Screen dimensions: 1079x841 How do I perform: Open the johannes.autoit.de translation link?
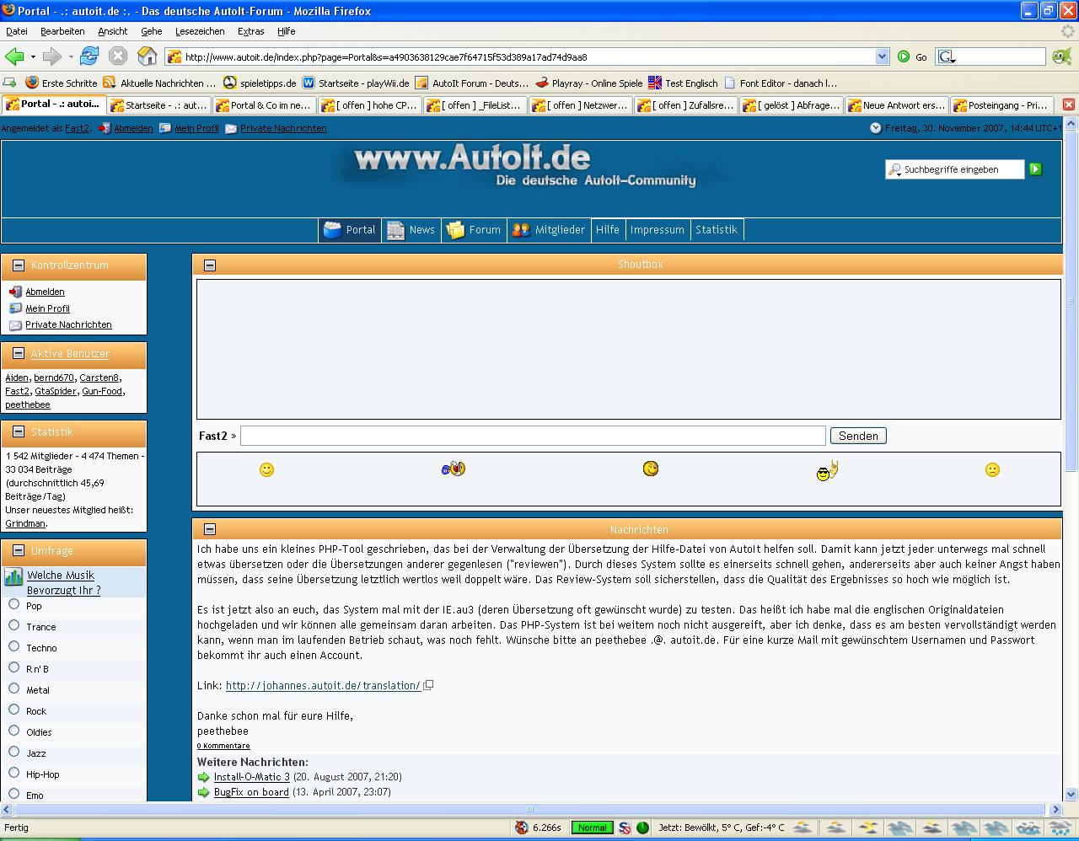tap(323, 686)
